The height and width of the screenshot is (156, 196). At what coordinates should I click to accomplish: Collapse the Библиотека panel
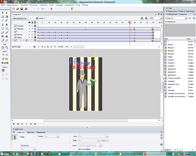point(167,14)
